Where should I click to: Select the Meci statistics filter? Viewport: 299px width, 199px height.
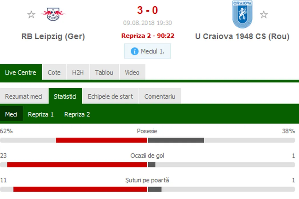tap(11, 114)
